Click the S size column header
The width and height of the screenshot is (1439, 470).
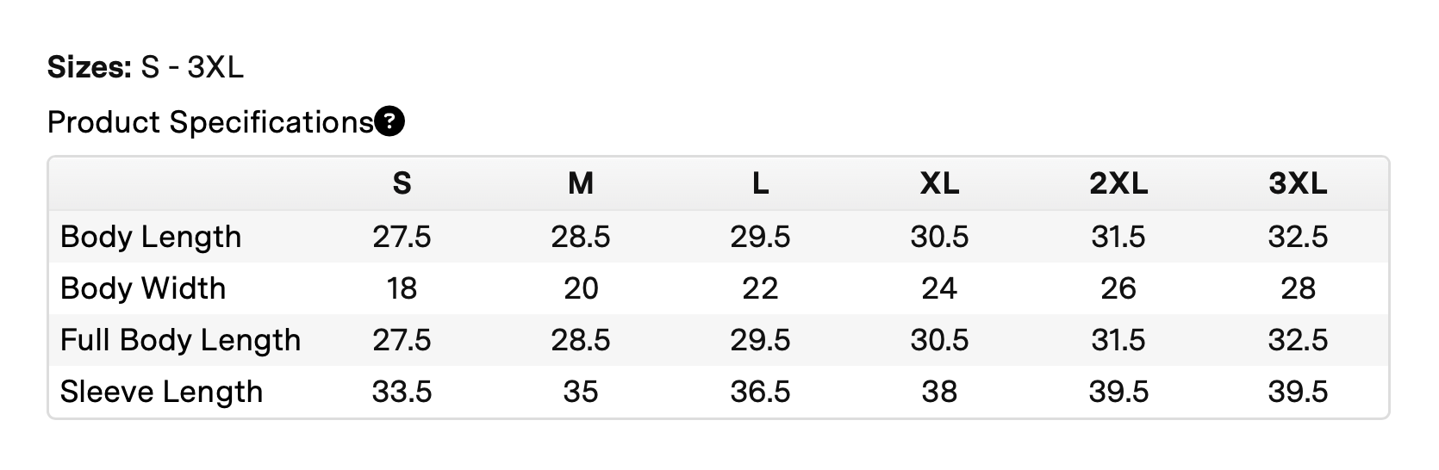point(402,183)
